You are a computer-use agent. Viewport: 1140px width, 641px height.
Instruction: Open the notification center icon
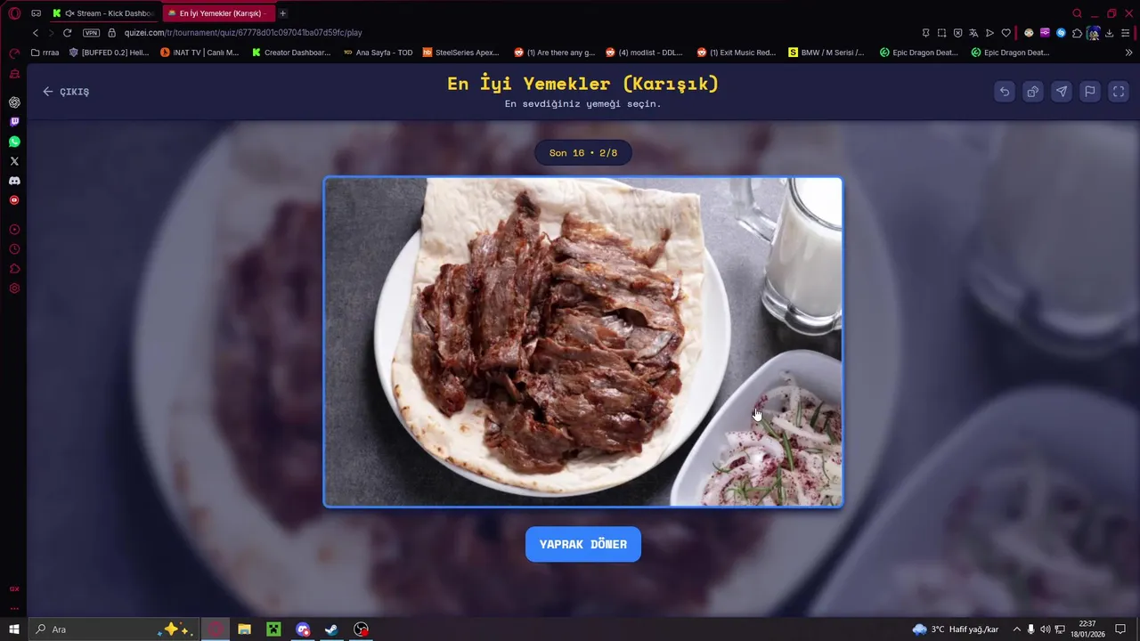pyautogui.click(x=1121, y=629)
